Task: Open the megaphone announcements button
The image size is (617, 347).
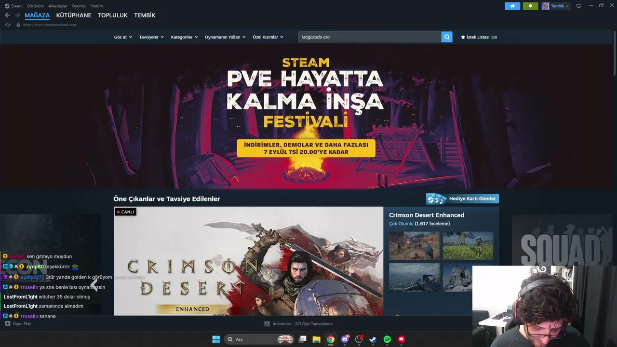Action: pyautogui.click(x=512, y=6)
